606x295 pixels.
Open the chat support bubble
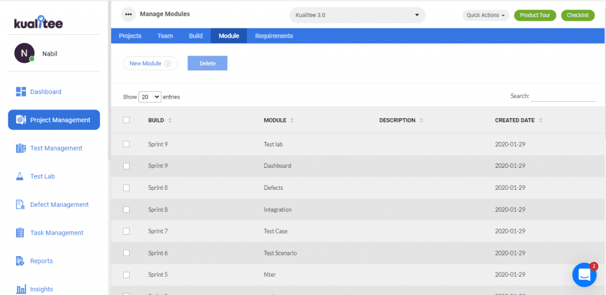click(x=584, y=274)
